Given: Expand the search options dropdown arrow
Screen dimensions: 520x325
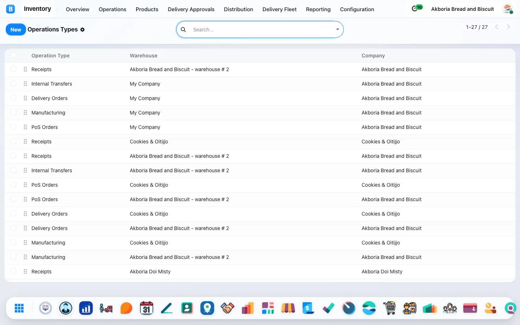Looking at the screenshot, I should (x=338, y=30).
